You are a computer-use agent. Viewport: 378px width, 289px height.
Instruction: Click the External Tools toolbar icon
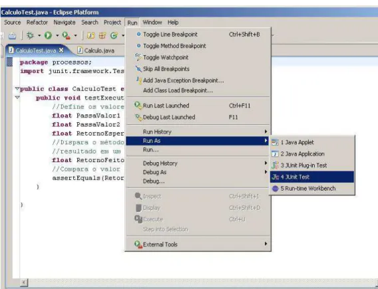click(x=66, y=36)
